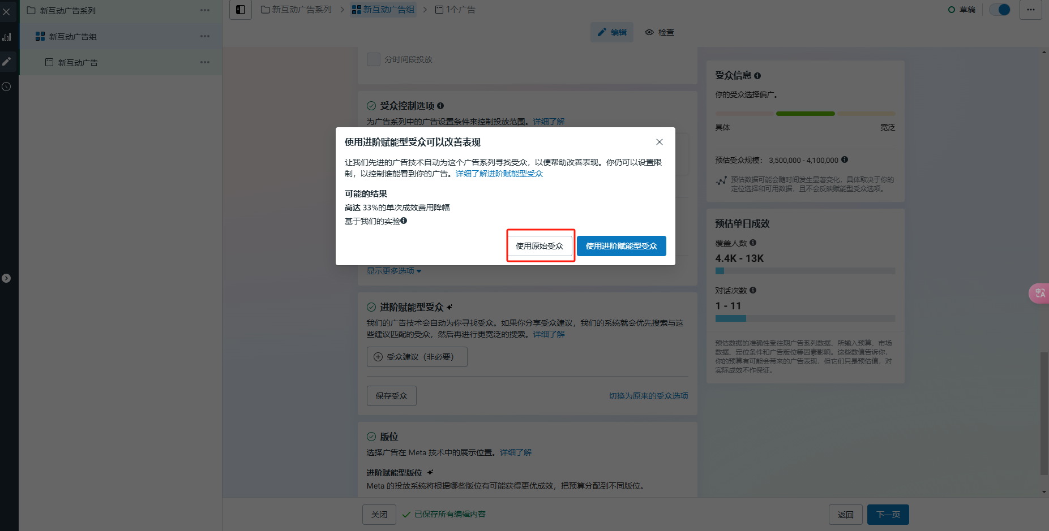1049x531 pixels.
Task: Click 切换为原来的受众选项 link
Action: point(648,396)
